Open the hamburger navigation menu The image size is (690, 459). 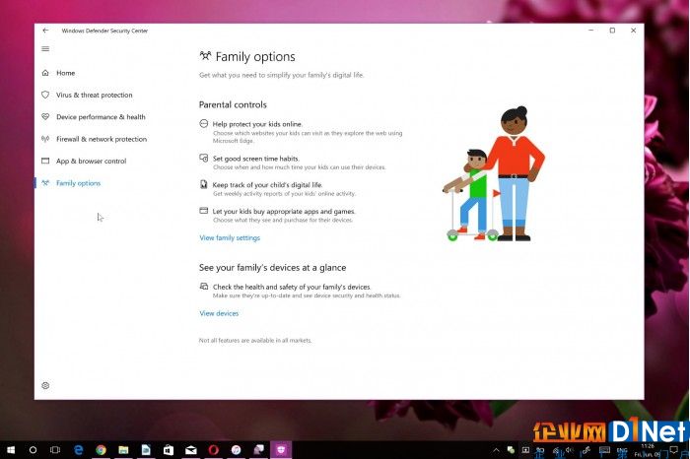point(45,49)
